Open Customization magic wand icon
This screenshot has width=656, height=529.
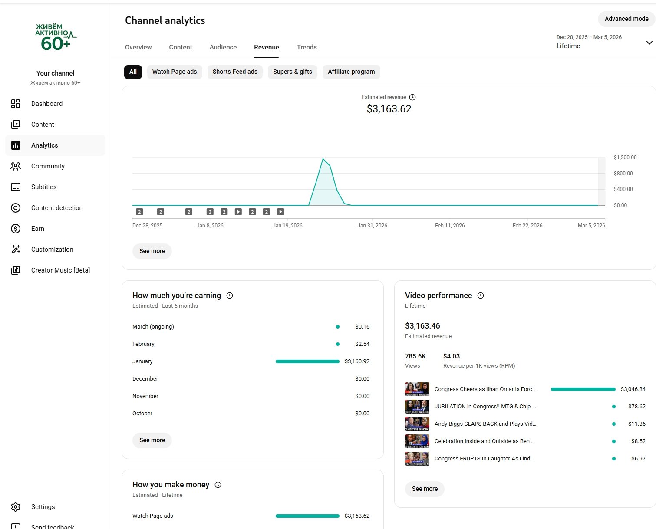[x=16, y=250]
